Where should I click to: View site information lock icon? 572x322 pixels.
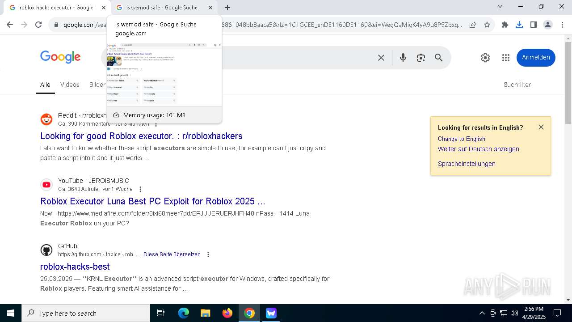coord(56,25)
